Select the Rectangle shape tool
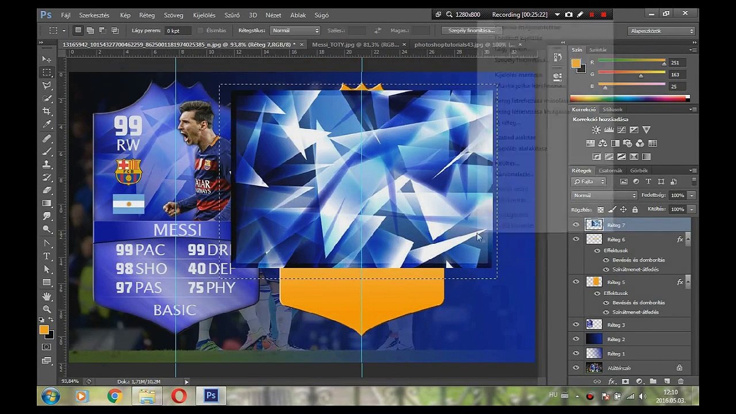Screen dimensions: 736x414 [47, 282]
